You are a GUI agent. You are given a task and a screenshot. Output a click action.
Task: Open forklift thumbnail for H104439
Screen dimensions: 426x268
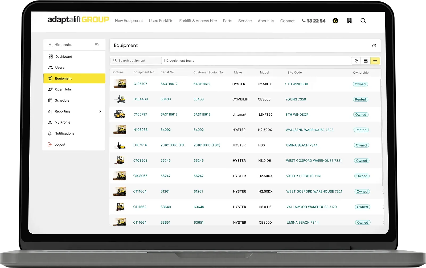click(120, 99)
